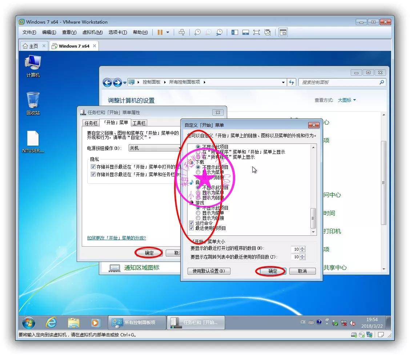Image resolution: width=410 pixels, height=356 pixels.
Task: Open the snapshot manager icon in toolbar
Action: pyautogui.click(x=219, y=32)
